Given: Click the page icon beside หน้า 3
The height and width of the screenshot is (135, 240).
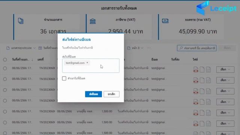Looking at the screenshot, I should [129, 48].
